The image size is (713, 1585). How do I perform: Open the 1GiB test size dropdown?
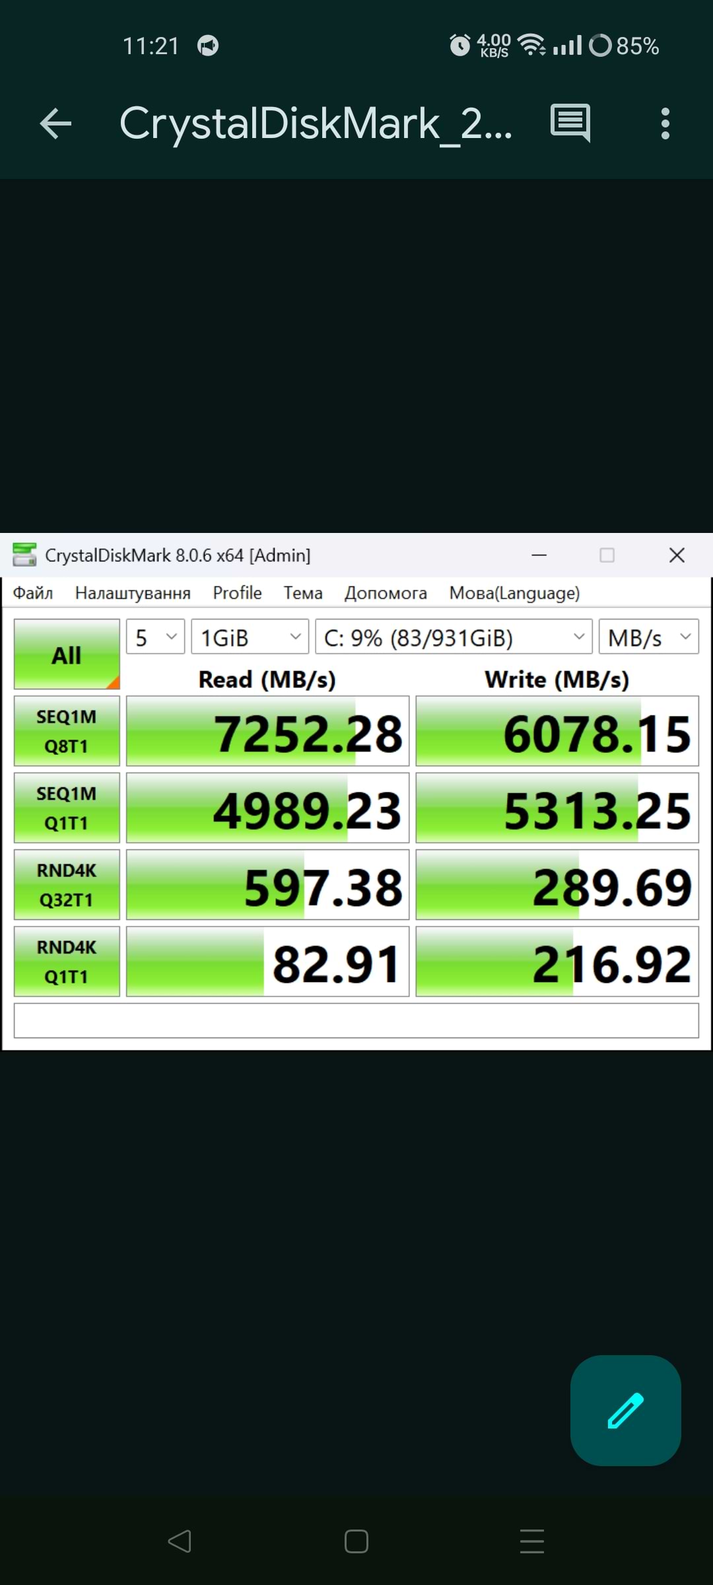[x=250, y=637]
